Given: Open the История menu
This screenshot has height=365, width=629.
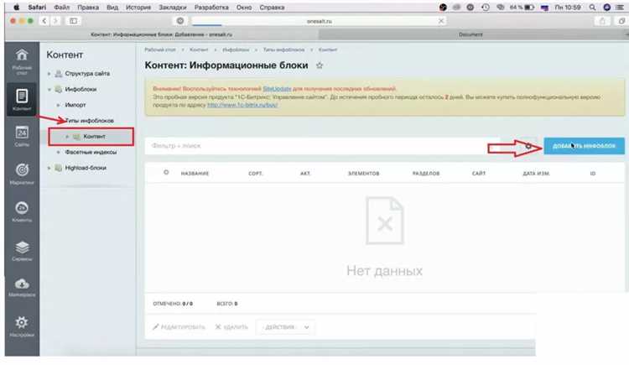Looking at the screenshot, I should click(138, 8).
